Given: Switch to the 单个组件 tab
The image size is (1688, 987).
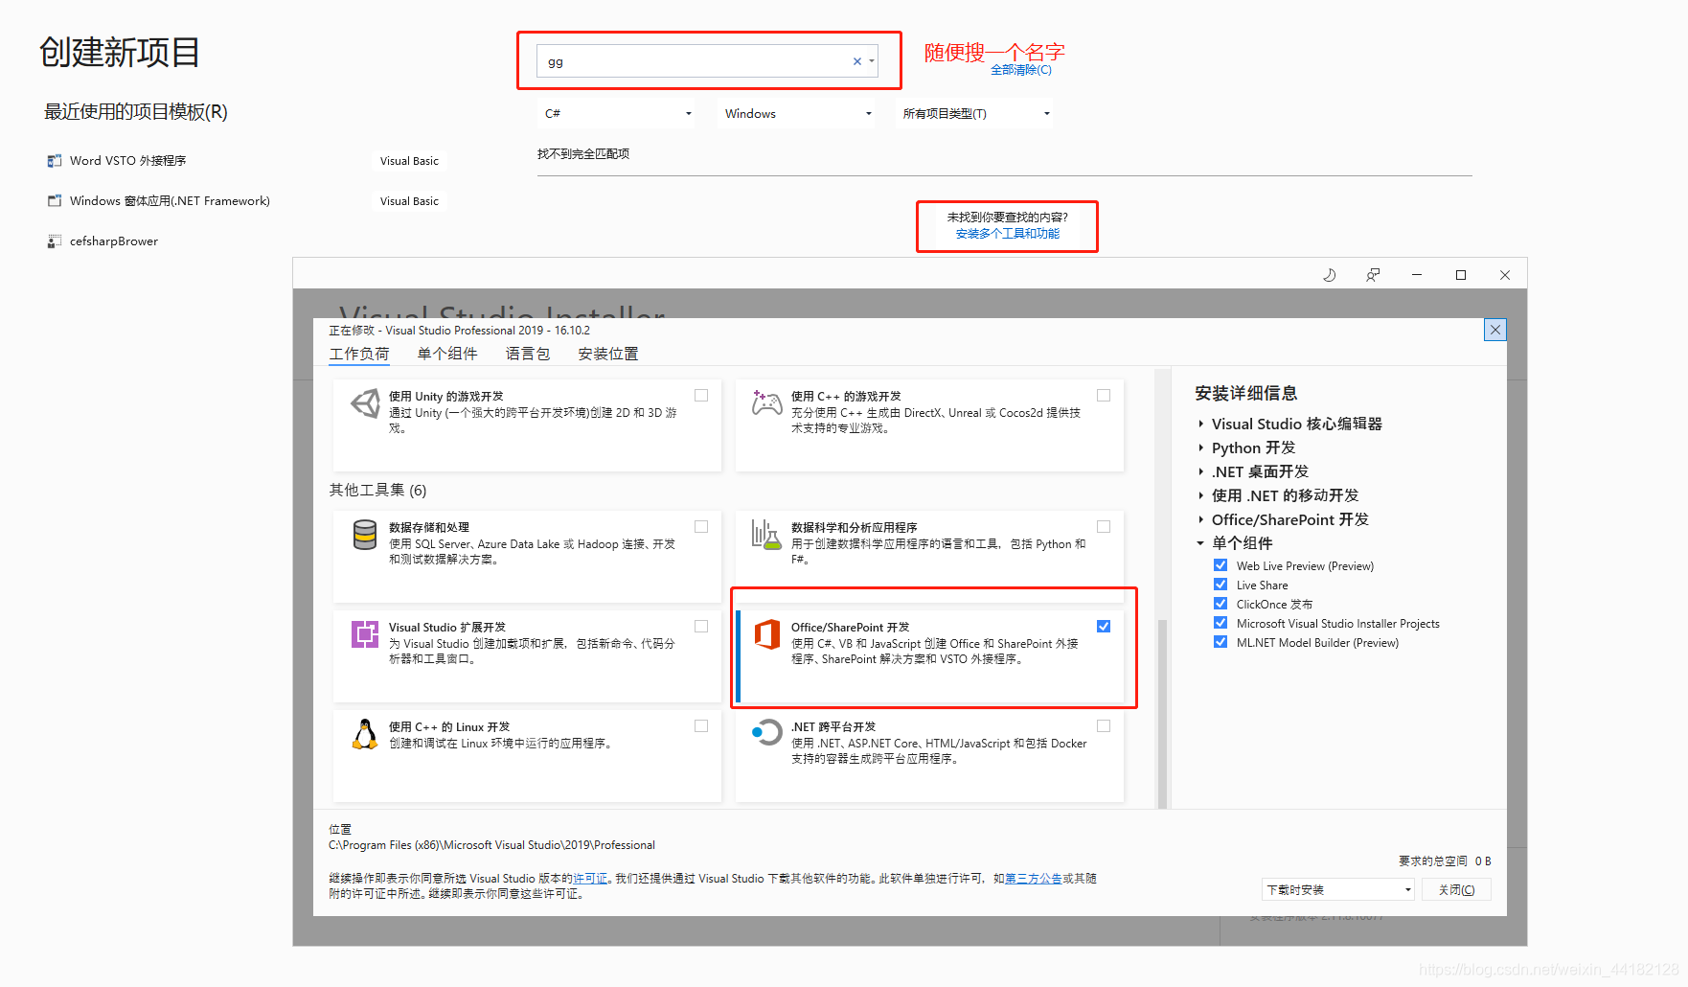Looking at the screenshot, I should pos(447,354).
